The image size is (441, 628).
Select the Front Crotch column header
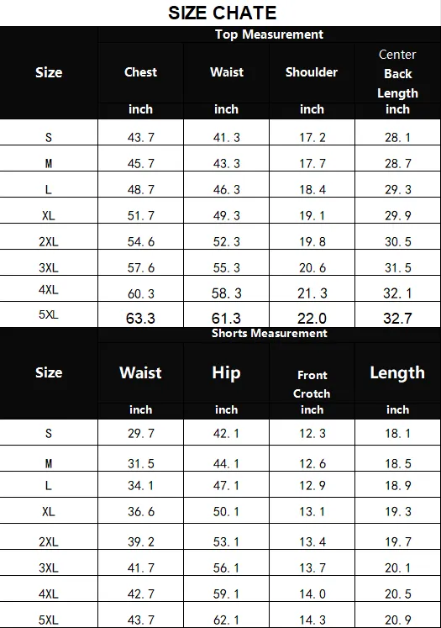tap(312, 384)
